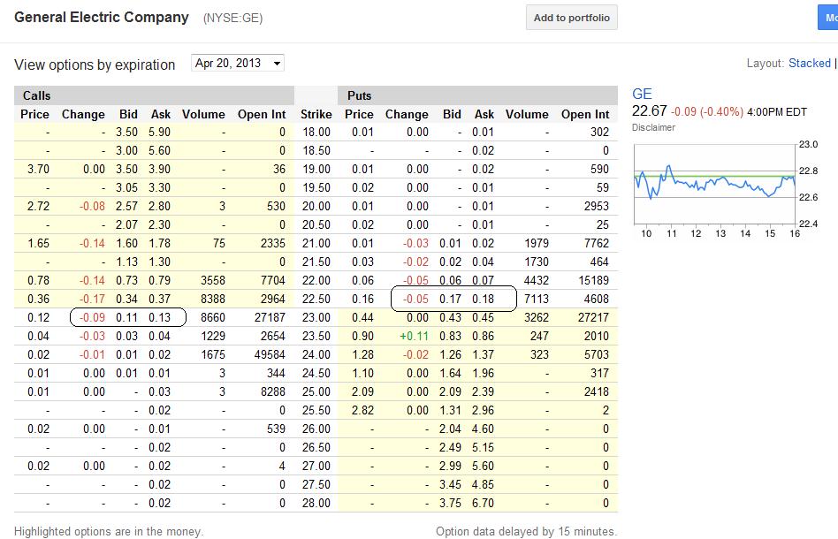The width and height of the screenshot is (838, 539).
Task: Click put open interest 27217
Action: point(593,318)
